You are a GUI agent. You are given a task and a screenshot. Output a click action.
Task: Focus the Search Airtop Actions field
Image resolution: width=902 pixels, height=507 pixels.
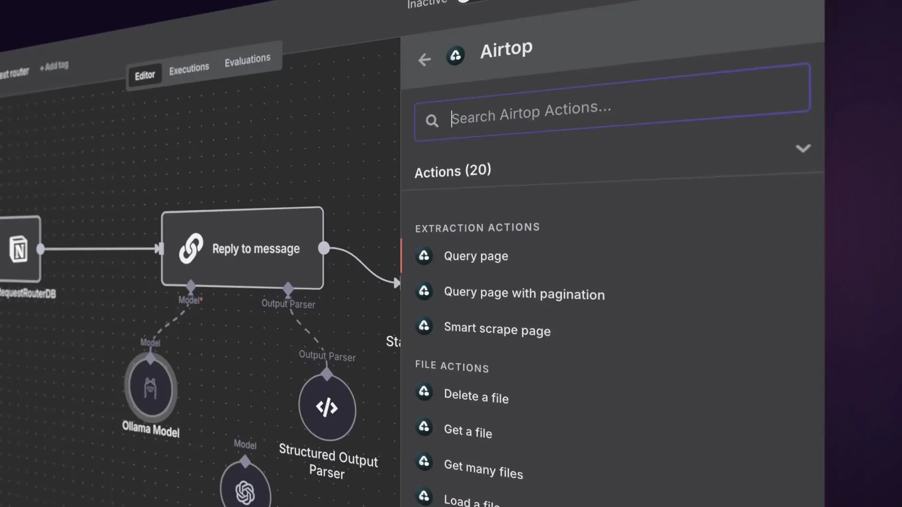coord(612,102)
